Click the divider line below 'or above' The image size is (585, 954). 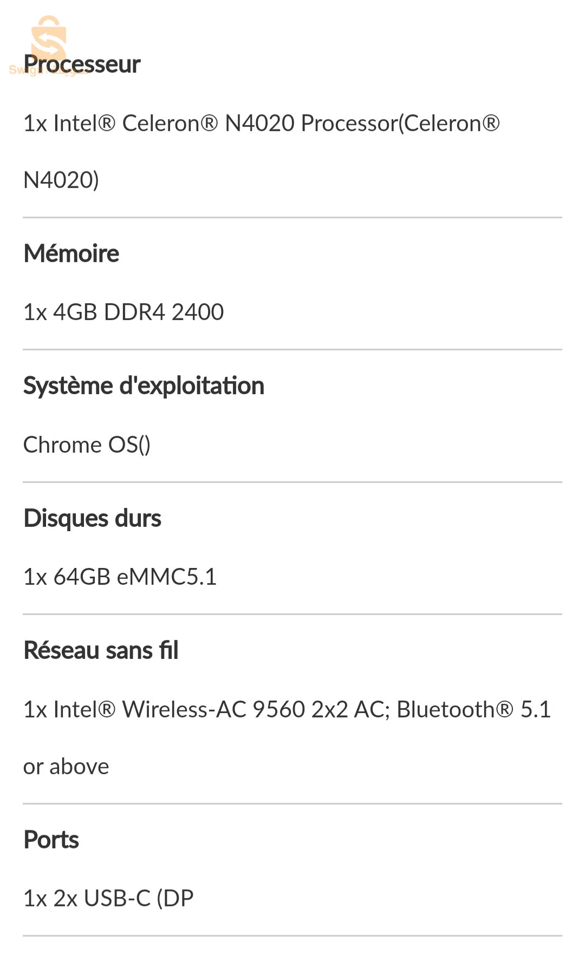coord(292,803)
